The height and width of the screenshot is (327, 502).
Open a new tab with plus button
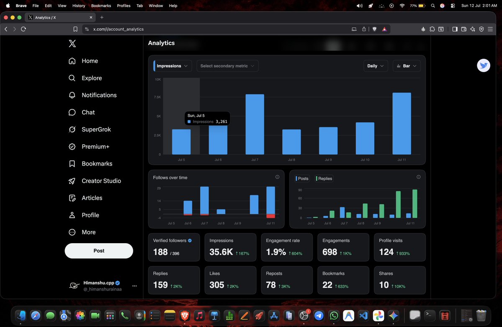pyautogui.click(x=102, y=17)
